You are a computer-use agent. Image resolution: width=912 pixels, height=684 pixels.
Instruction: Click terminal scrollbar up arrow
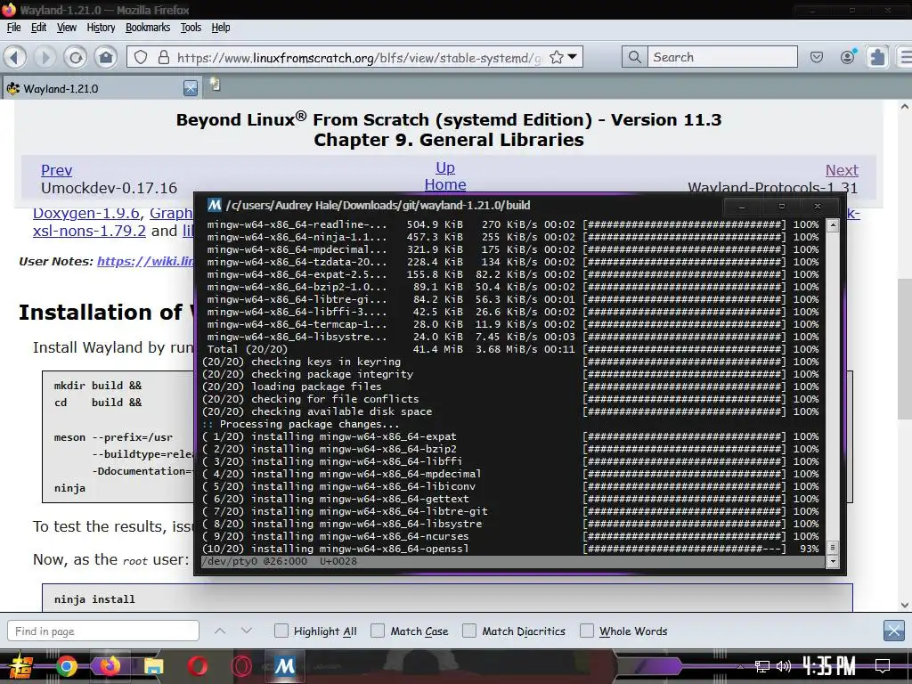[x=833, y=225]
